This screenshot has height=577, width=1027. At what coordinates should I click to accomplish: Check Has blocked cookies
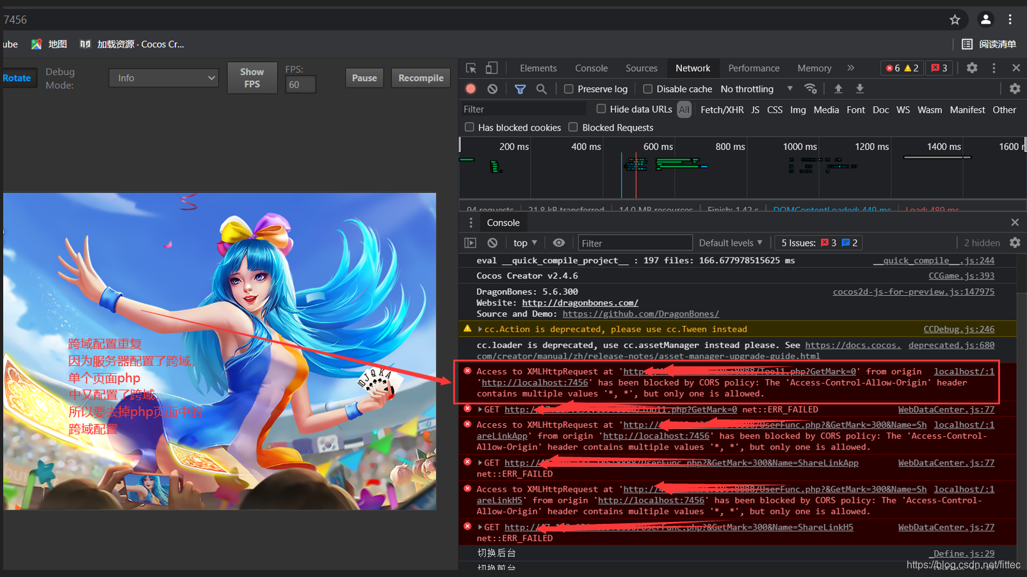[469, 127]
